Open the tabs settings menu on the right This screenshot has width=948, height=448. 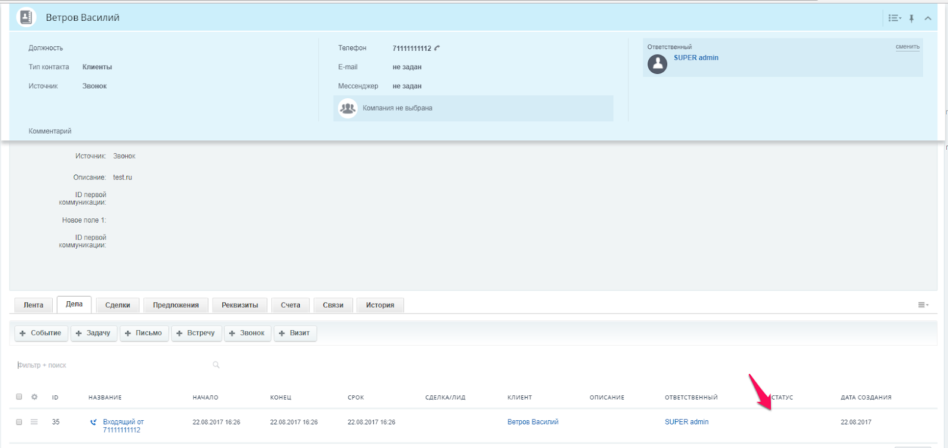(x=923, y=305)
